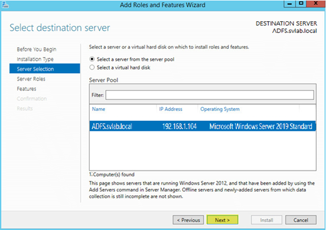Click the Results step
Viewport: 326px width, 230px height.
click(x=25, y=109)
